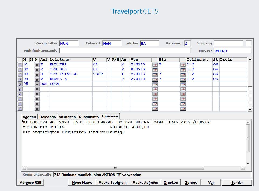Open the Von calendar icon in the last table row
Image resolution: width=259 pixels, height=191 pixels.
(x=155, y=109)
